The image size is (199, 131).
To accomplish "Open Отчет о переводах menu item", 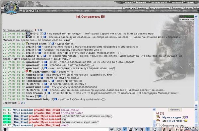I will [159, 8].
